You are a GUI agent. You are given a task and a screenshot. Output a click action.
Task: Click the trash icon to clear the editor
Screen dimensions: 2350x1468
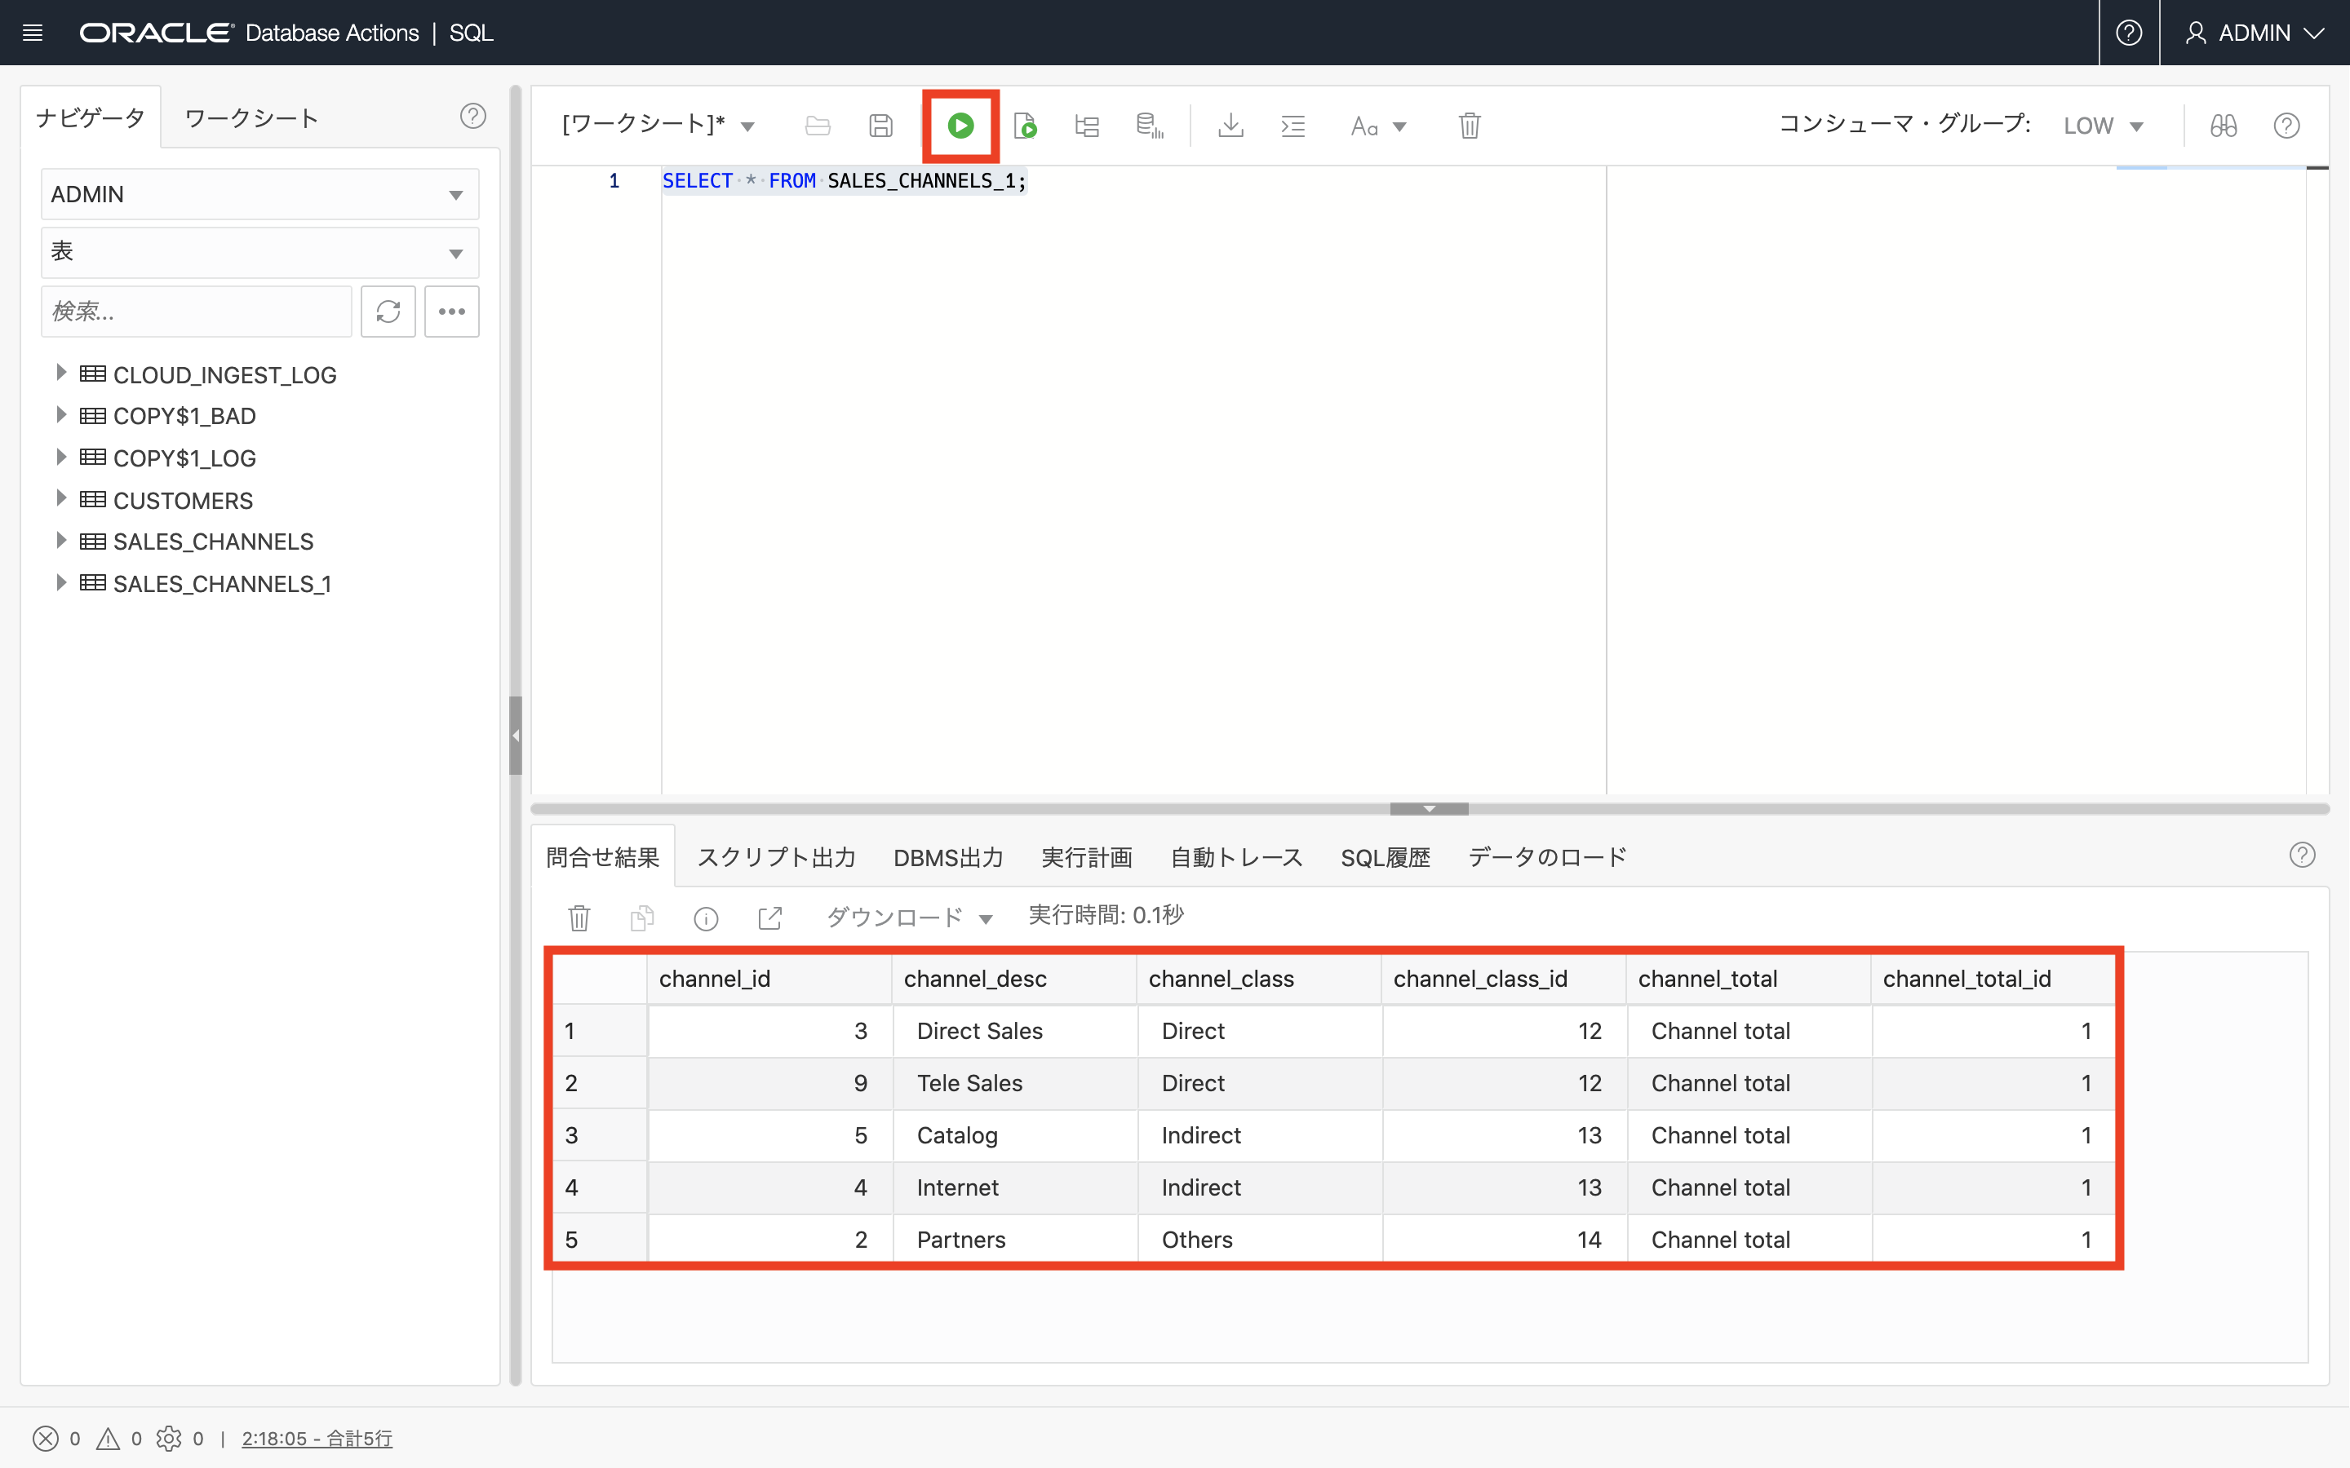[1470, 126]
